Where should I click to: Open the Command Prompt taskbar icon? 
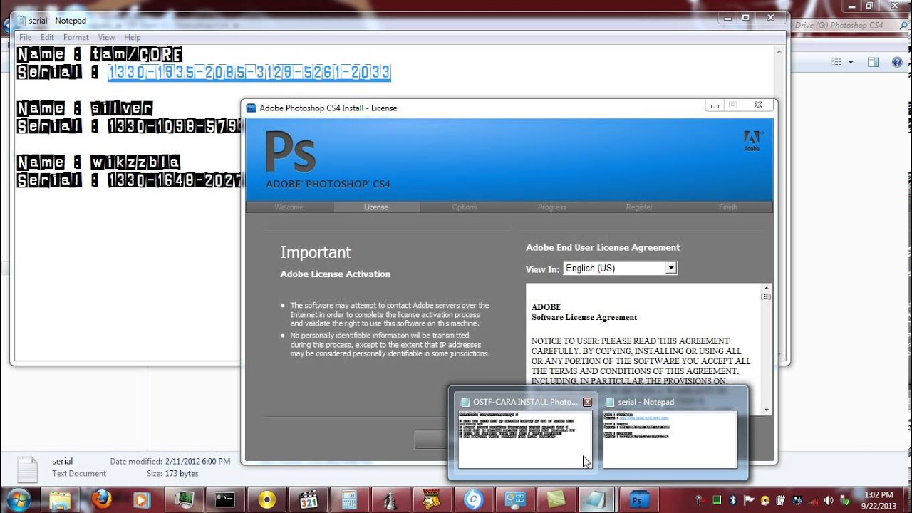225,499
